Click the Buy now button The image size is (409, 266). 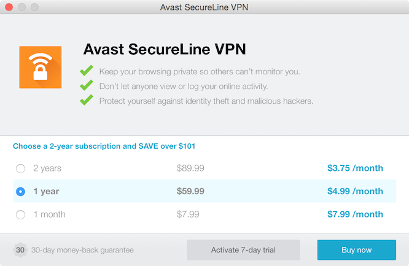pyautogui.click(x=357, y=250)
